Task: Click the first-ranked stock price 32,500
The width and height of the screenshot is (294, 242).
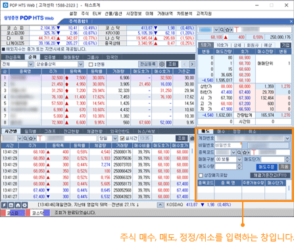Action: [57, 78]
